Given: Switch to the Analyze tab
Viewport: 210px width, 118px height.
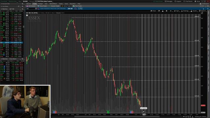Looking at the screenshot, I should click(40, 4).
